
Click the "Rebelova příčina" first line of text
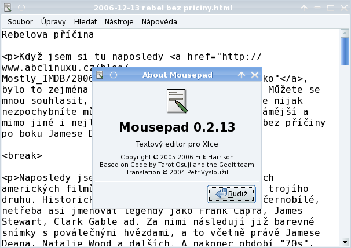tap(47, 35)
